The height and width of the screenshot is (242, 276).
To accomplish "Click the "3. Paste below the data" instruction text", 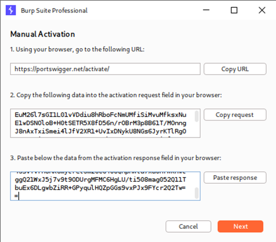I will pos(116,158).
